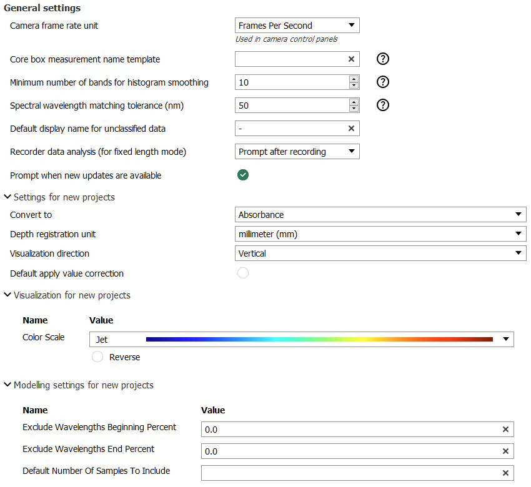Image resolution: width=531 pixels, height=487 pixels.
Task: Open Recorder data analysis dropdown
Action: tap(297, 151)
